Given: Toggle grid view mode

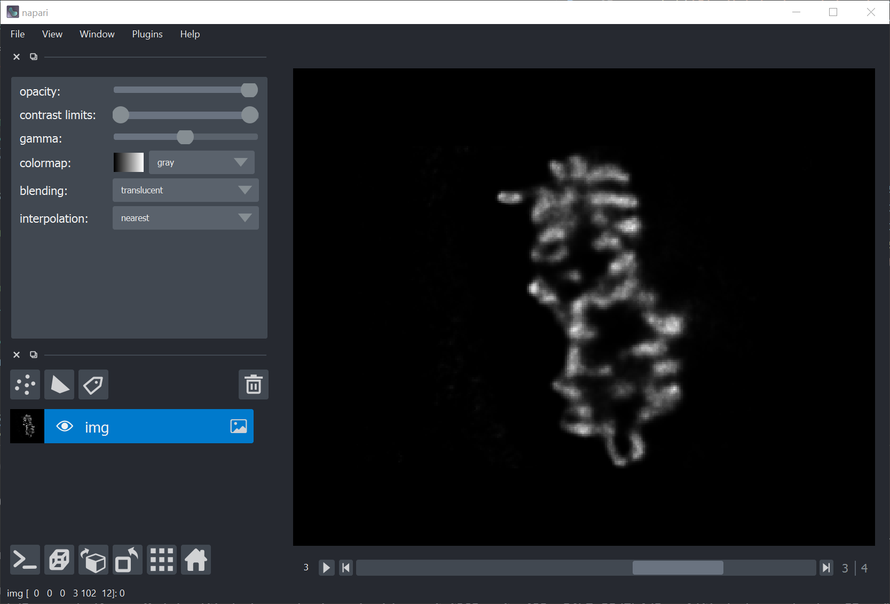Looking at the screenshot, I should (161, 559).
